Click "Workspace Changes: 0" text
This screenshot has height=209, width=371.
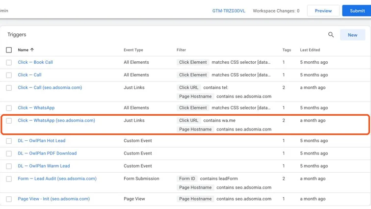click(x=276, y=11)
